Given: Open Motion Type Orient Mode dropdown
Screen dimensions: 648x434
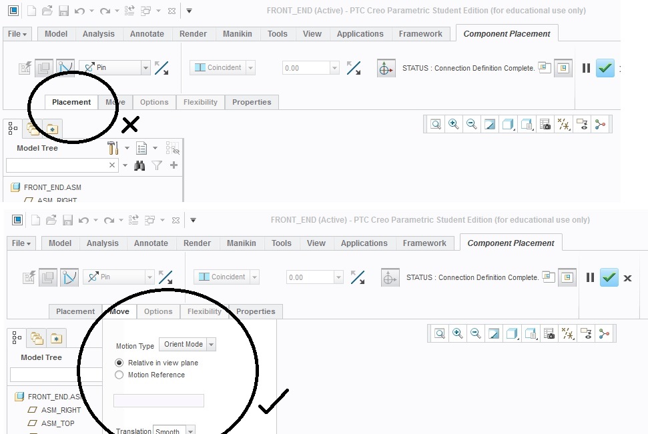Looking at the screenshot, I should click(211, 345).
